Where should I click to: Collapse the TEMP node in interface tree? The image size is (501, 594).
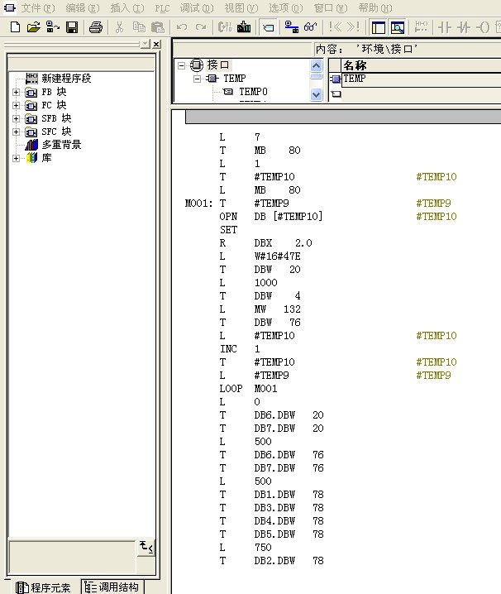[198, 79]
